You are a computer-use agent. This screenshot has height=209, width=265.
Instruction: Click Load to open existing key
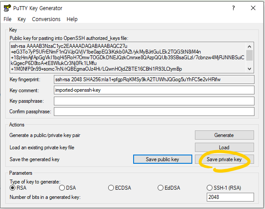coord(224,148)
